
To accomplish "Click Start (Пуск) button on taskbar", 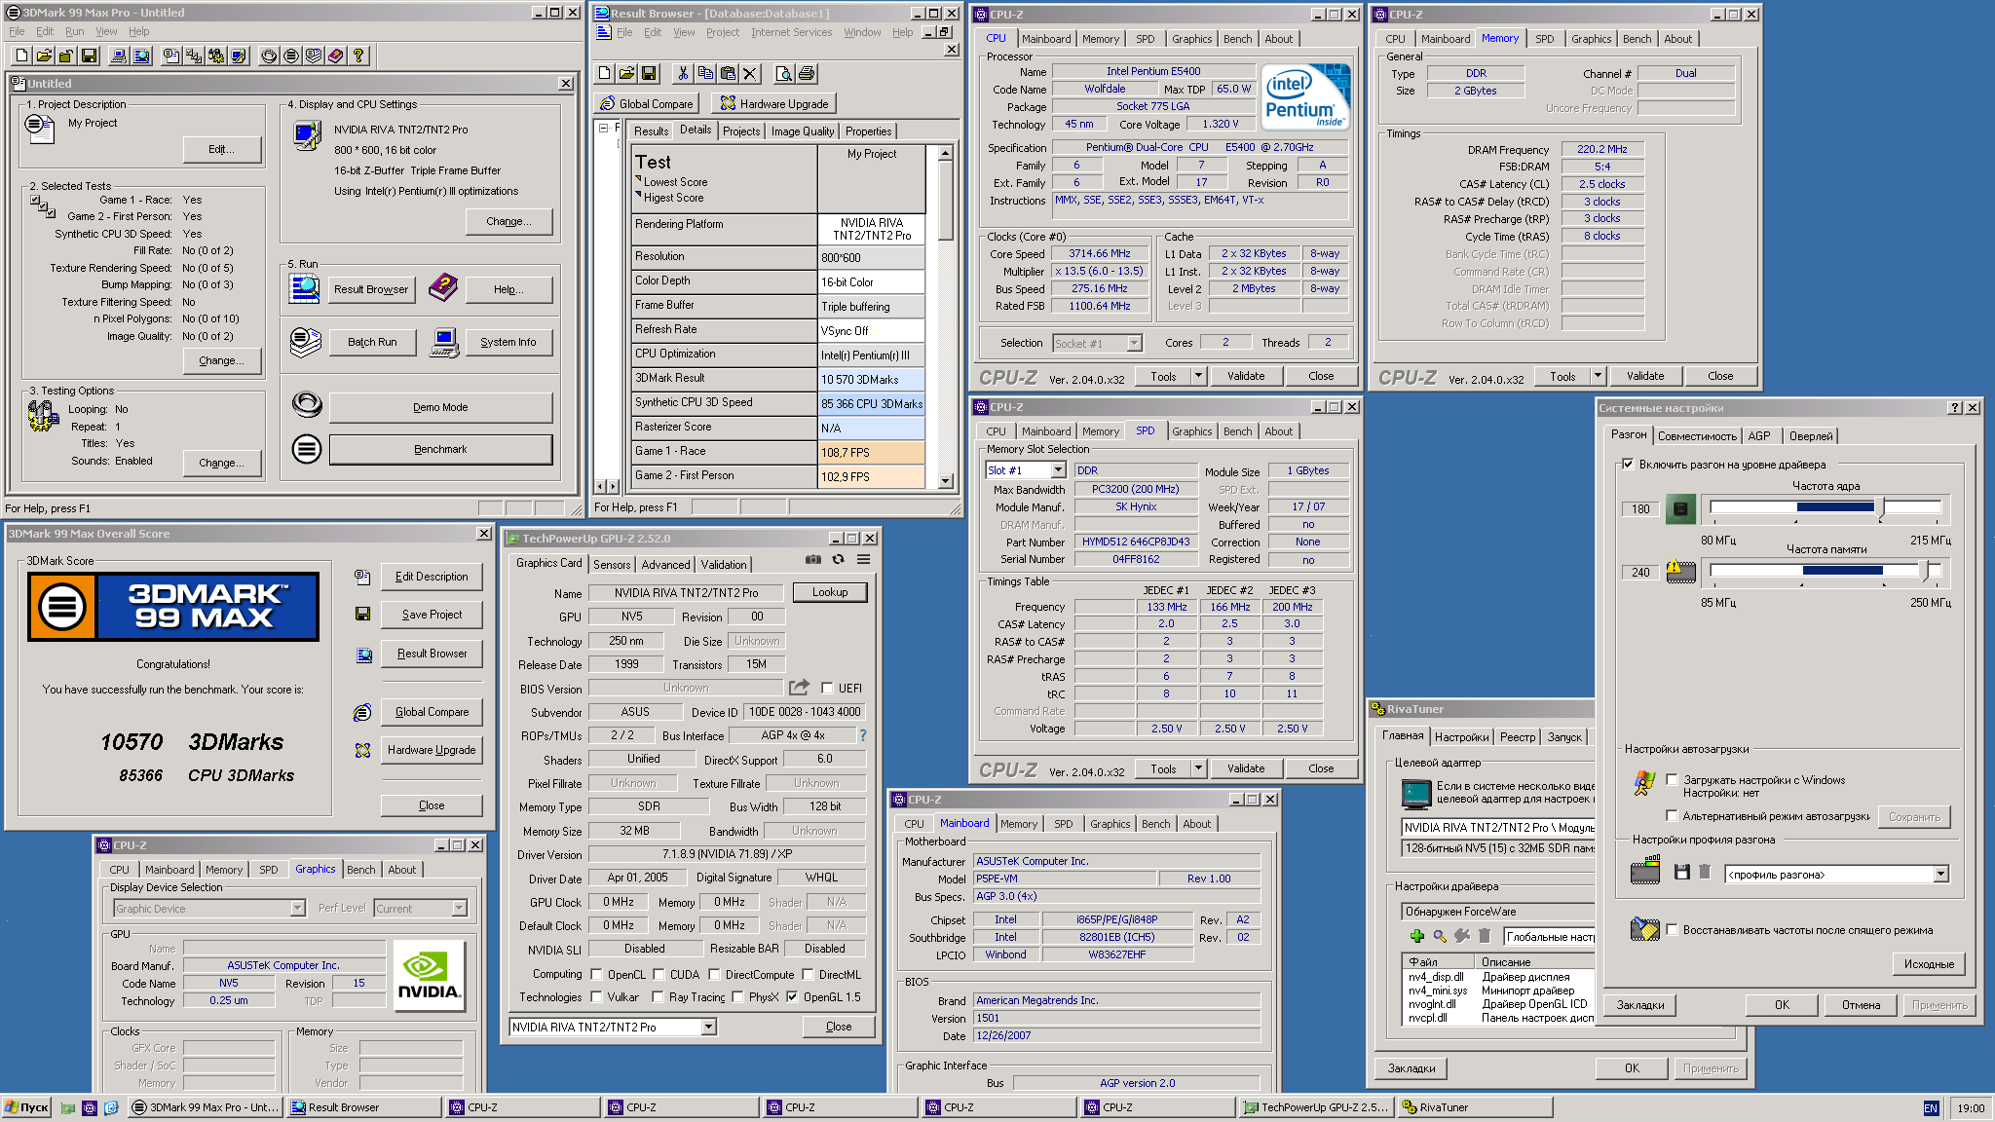I will click(27, 1107).
